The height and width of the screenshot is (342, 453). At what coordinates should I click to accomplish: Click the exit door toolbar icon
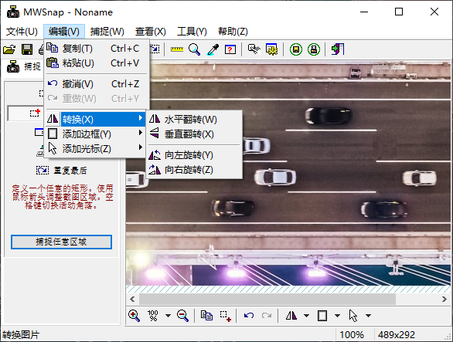(x=338, y=49)
